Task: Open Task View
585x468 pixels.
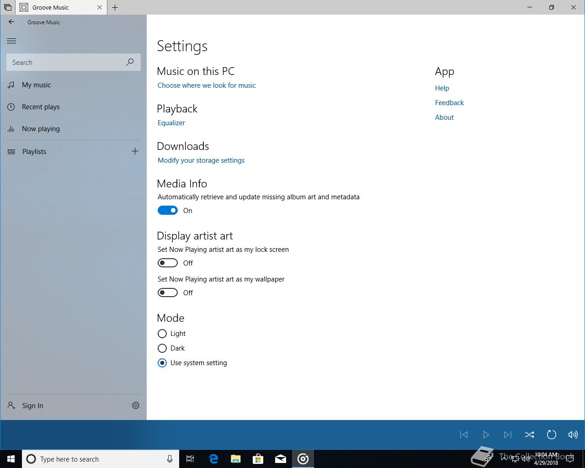Action: [x=190, y=459]
